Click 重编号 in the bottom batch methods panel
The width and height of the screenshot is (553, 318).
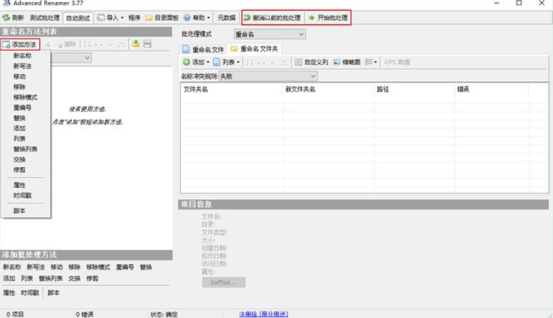click(125, 267)
